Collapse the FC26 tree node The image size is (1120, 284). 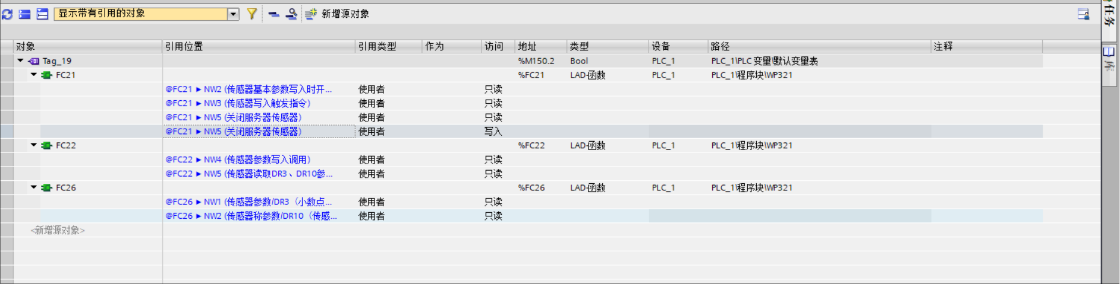pos(34,187)
